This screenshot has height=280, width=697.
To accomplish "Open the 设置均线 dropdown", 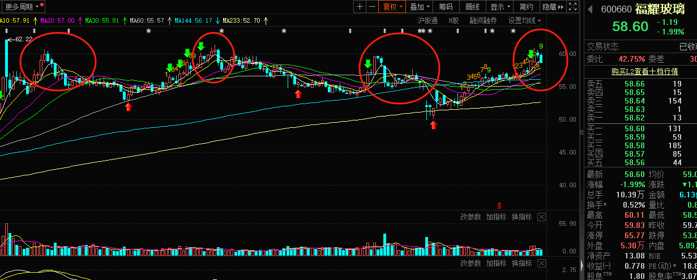I will (x=524, y=20).
